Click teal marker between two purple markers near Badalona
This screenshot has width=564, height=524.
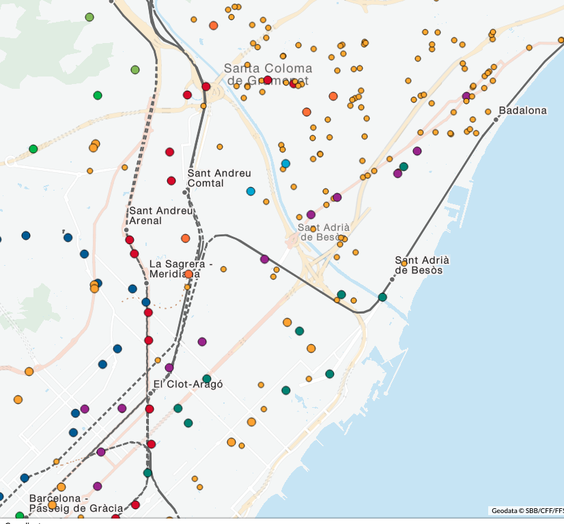point(404,167)
